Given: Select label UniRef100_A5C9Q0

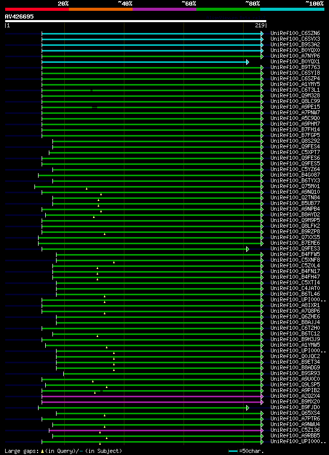Looking at the screenshot, I should (295, 119).
